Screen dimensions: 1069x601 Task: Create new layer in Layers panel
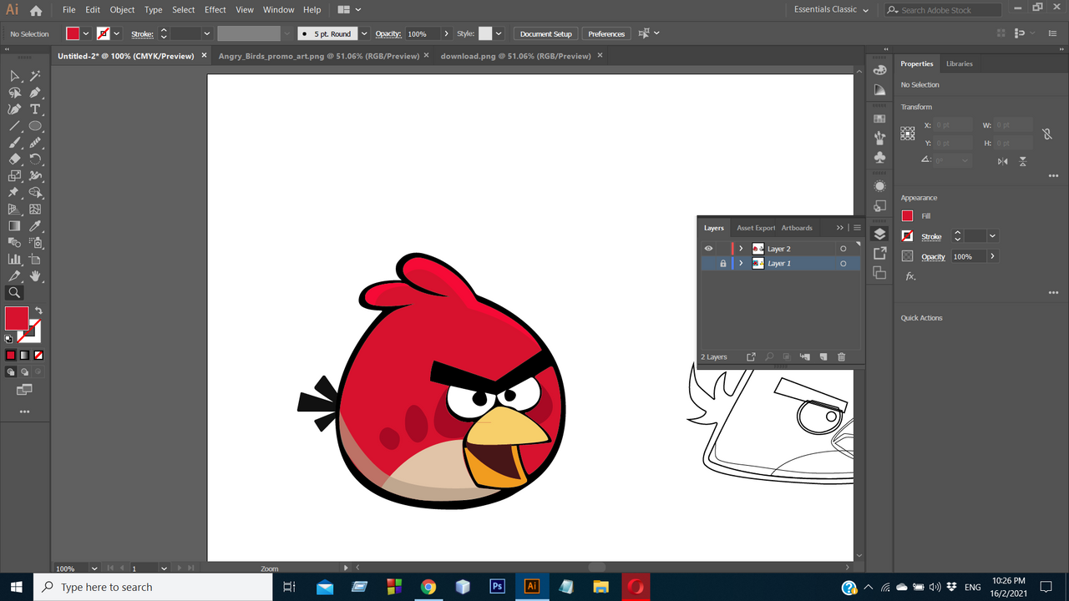[x=823, y=357]
